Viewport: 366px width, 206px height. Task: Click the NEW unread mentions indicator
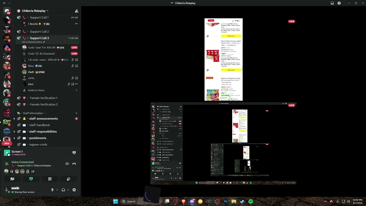point(7,143)
